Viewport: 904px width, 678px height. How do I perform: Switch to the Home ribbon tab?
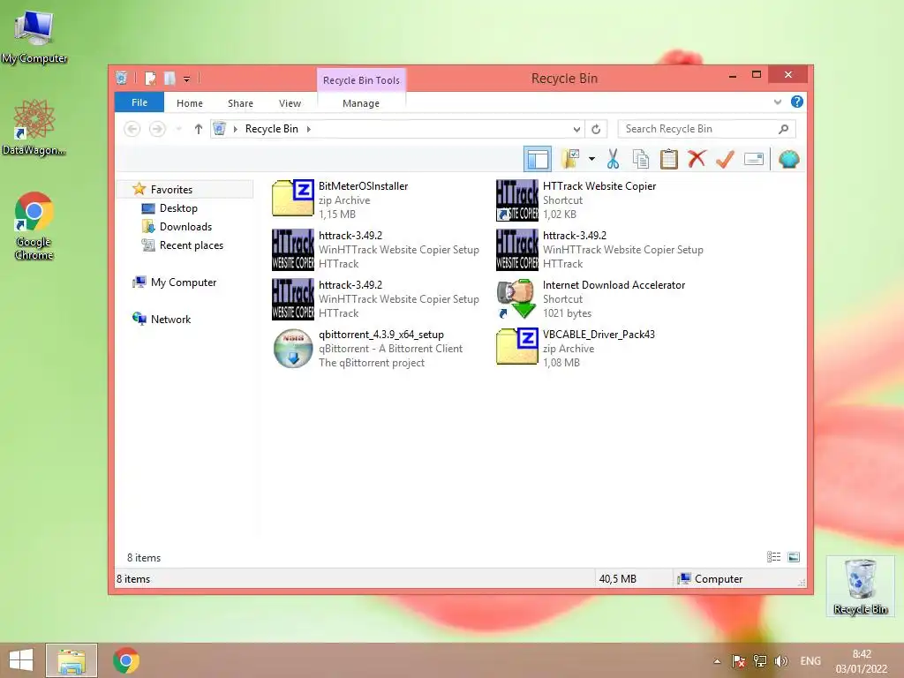click(x=190, y=103)
